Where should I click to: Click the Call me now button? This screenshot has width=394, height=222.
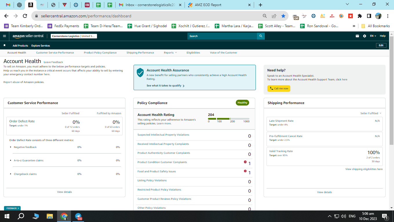click(x=279, y=88)
